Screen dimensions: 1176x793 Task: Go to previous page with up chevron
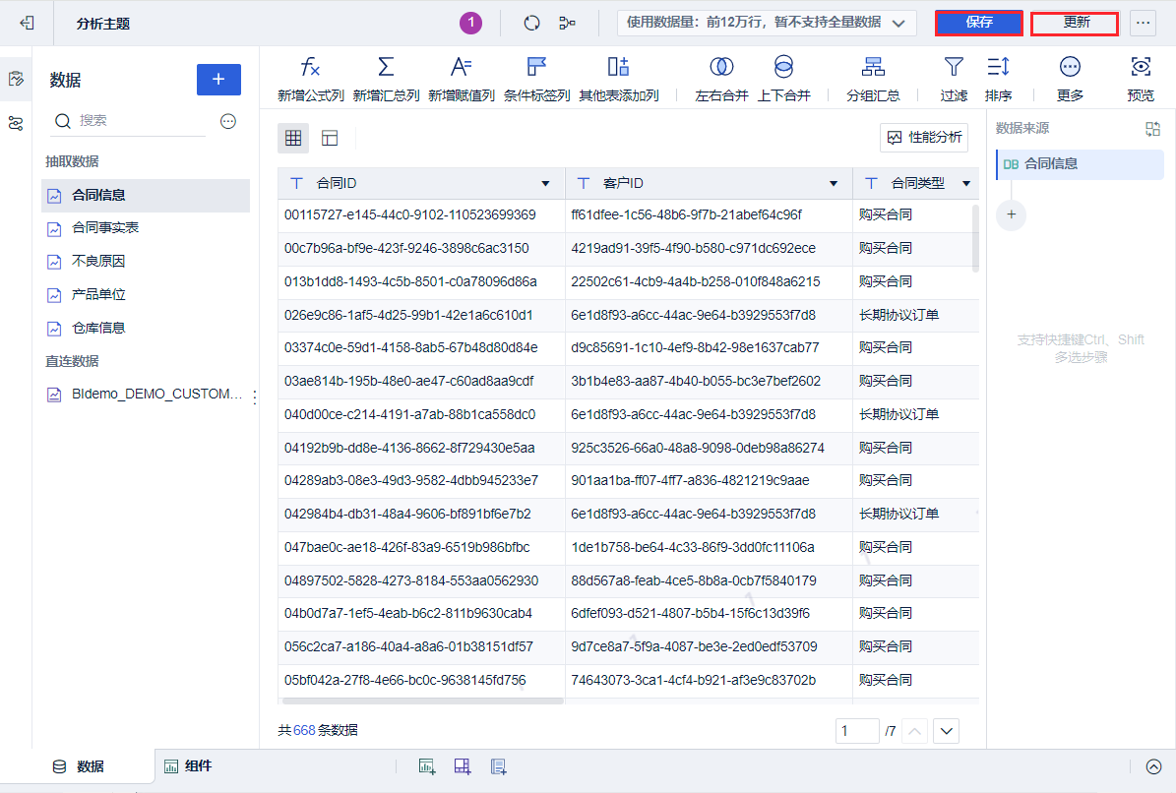(x=915, y=731)
